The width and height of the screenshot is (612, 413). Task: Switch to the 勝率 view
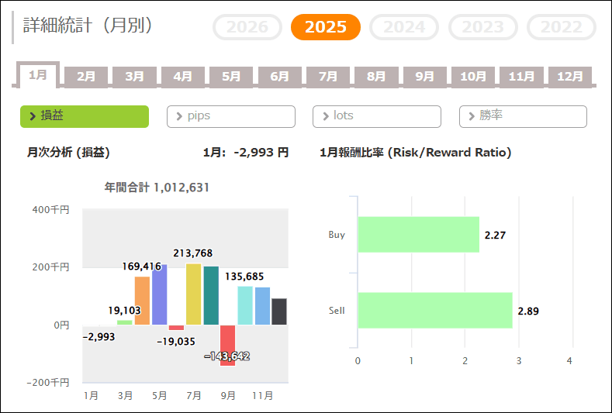click(523, 116)
